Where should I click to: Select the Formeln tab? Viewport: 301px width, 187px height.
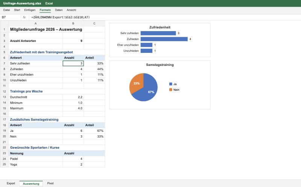(45, 10)
